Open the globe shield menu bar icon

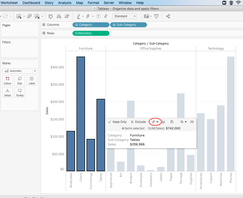[231, 3]
